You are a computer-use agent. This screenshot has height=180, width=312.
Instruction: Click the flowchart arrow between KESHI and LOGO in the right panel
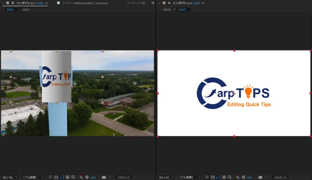[175, 9]
